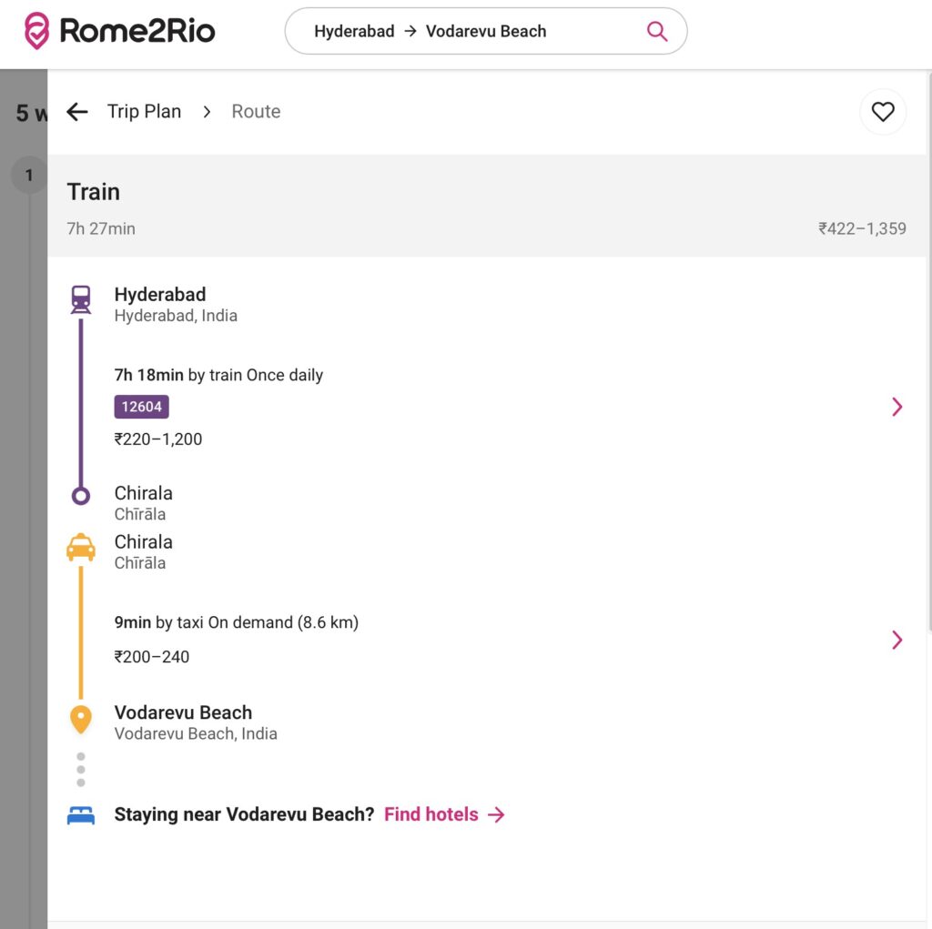Click the Vodarevu Beach destination stop name
The image size is (932, 929).
tap(183, 712)
